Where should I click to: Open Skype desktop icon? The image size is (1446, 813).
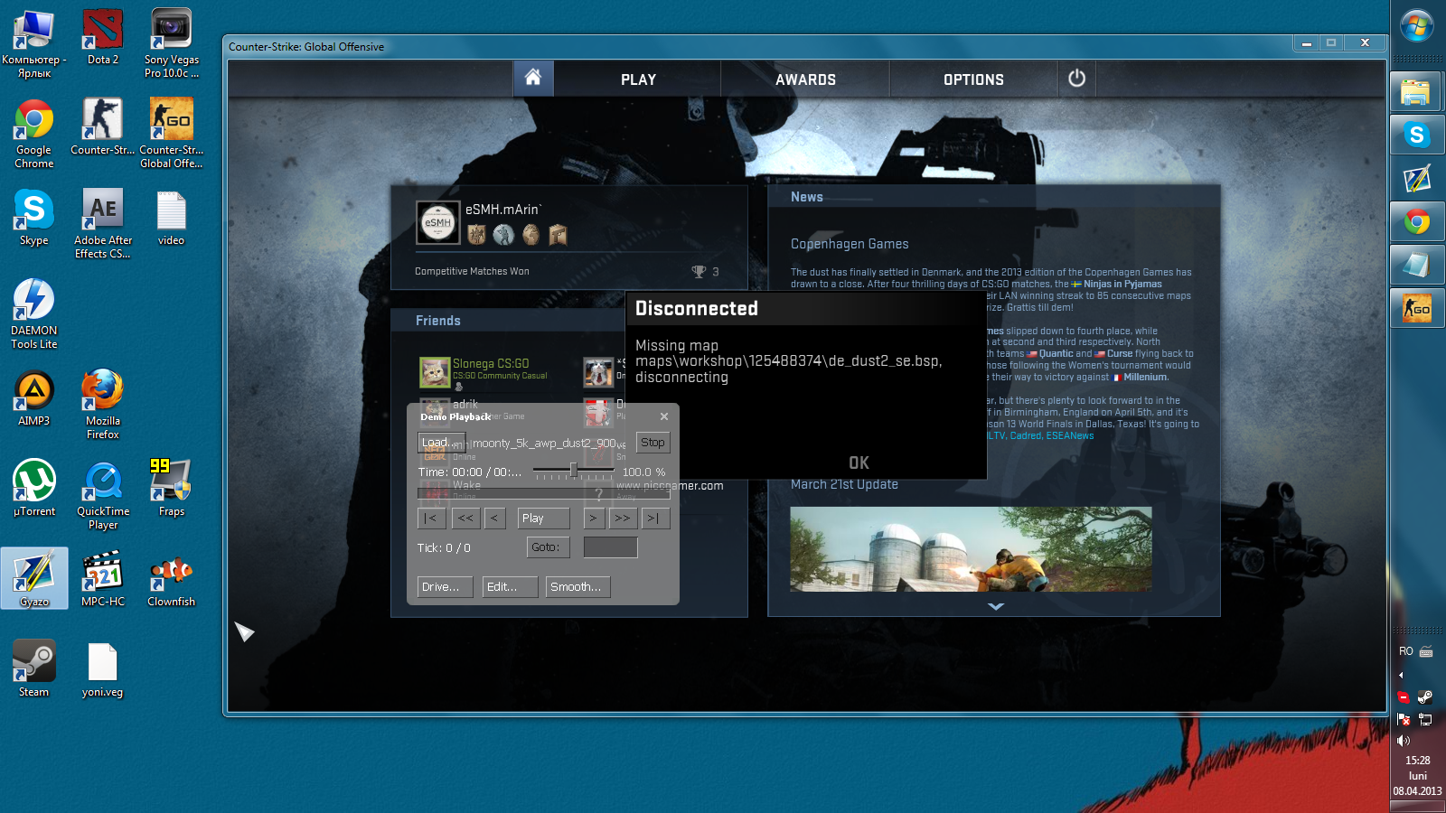[34, 218]
